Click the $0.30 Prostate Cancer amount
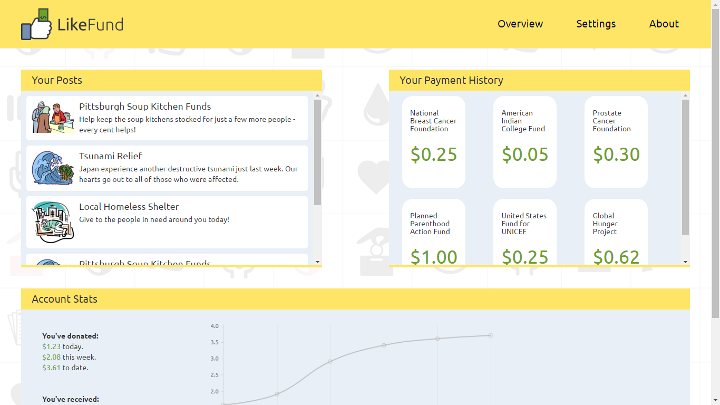The image size is (720, 405). (616, 155)
